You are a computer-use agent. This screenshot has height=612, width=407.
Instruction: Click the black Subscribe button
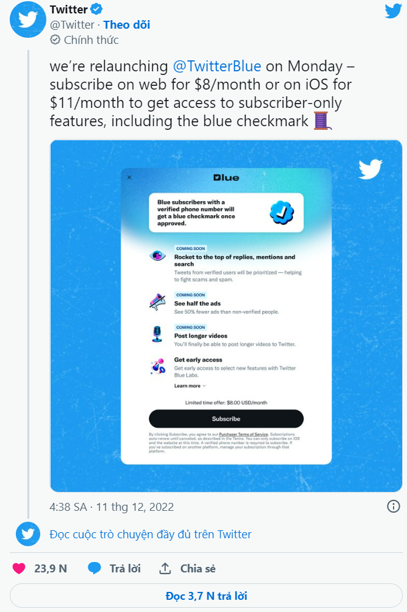226,419
